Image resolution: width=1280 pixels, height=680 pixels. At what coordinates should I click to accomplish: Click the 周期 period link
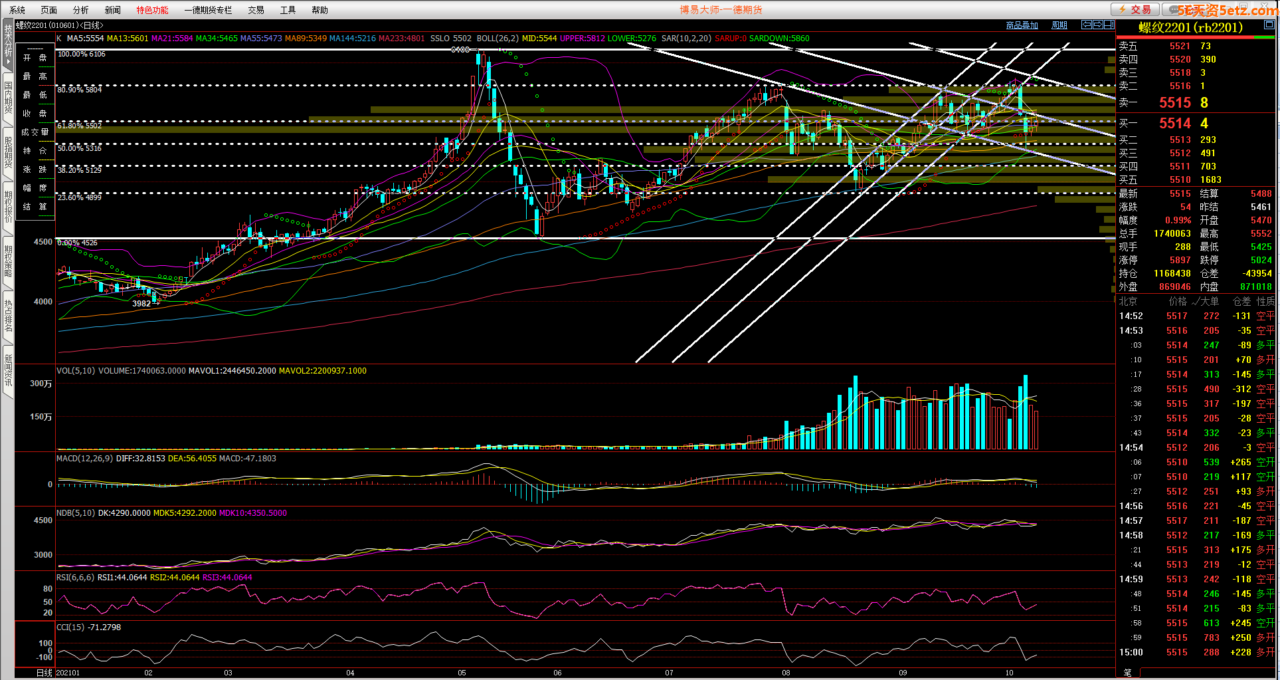1059,25
